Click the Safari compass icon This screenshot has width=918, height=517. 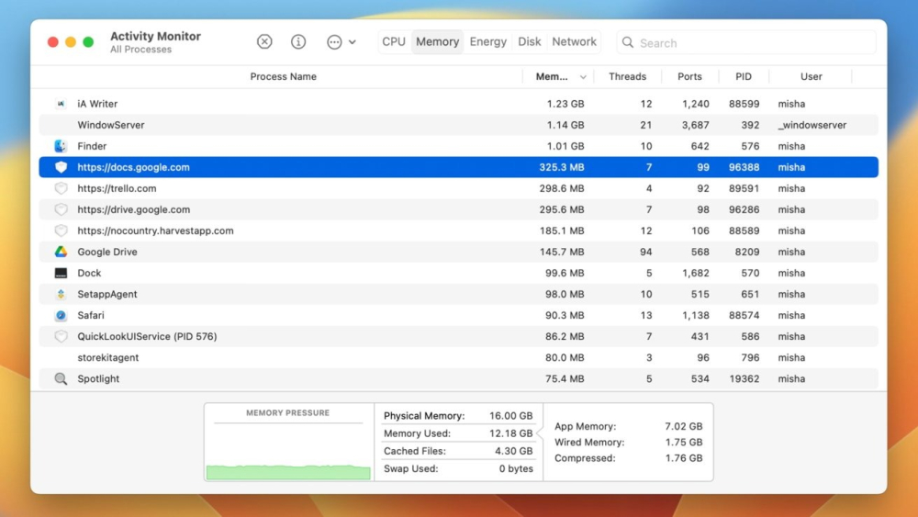(x=61, y=315)
